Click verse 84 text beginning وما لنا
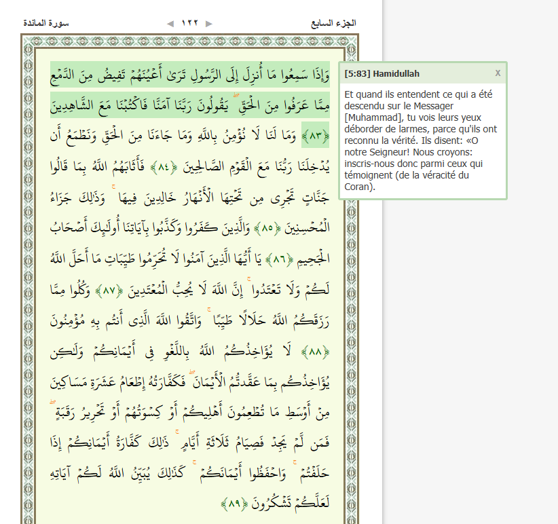Image resolution: width=558 pixels, height=524 pixels. 173,136
